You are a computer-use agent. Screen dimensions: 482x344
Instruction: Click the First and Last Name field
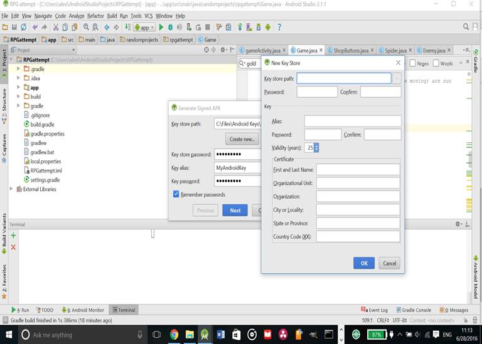pos(358,169)
